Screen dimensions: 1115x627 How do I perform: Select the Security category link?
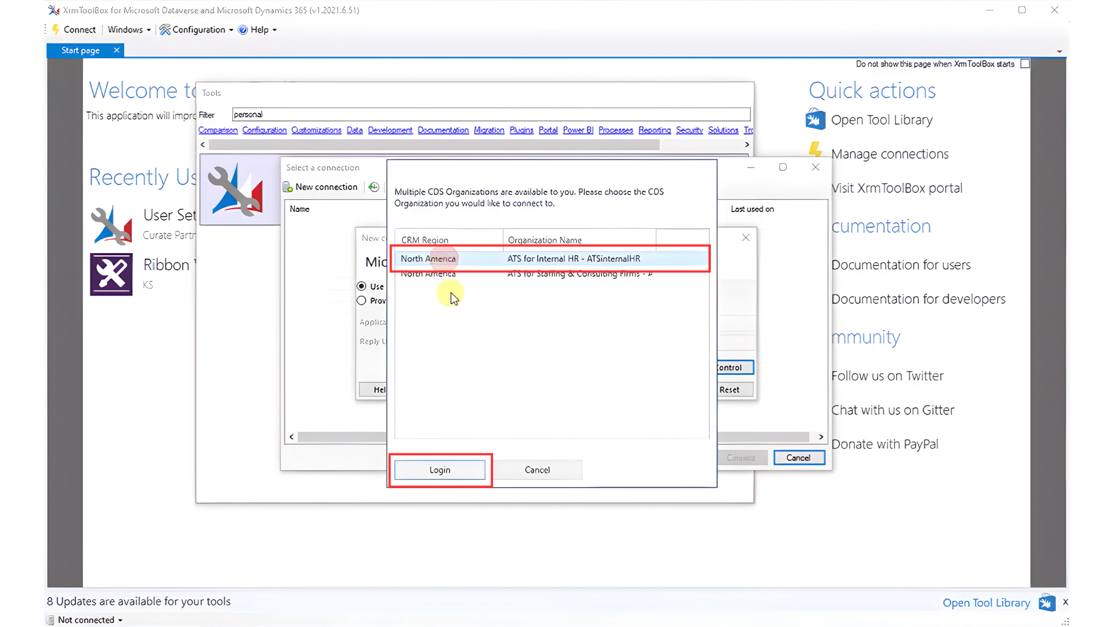[689, 130]
